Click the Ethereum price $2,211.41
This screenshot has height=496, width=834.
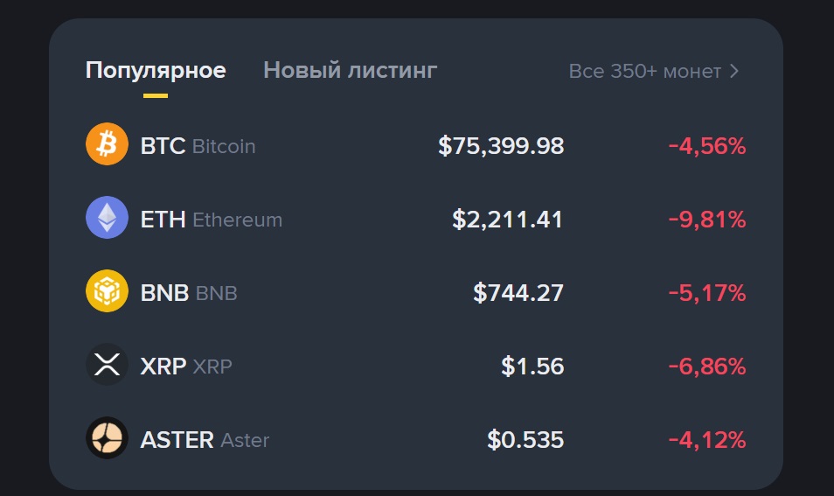pyautogui.click(x=508, y=220)
